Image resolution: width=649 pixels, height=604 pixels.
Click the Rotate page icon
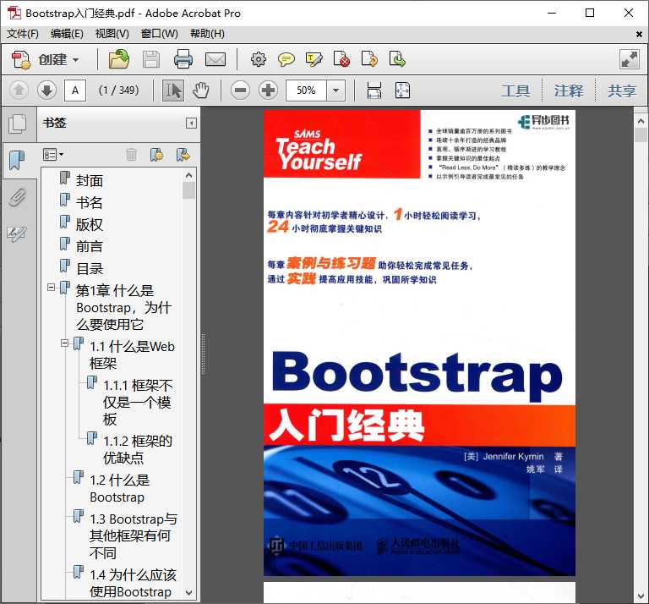(369, 59)
